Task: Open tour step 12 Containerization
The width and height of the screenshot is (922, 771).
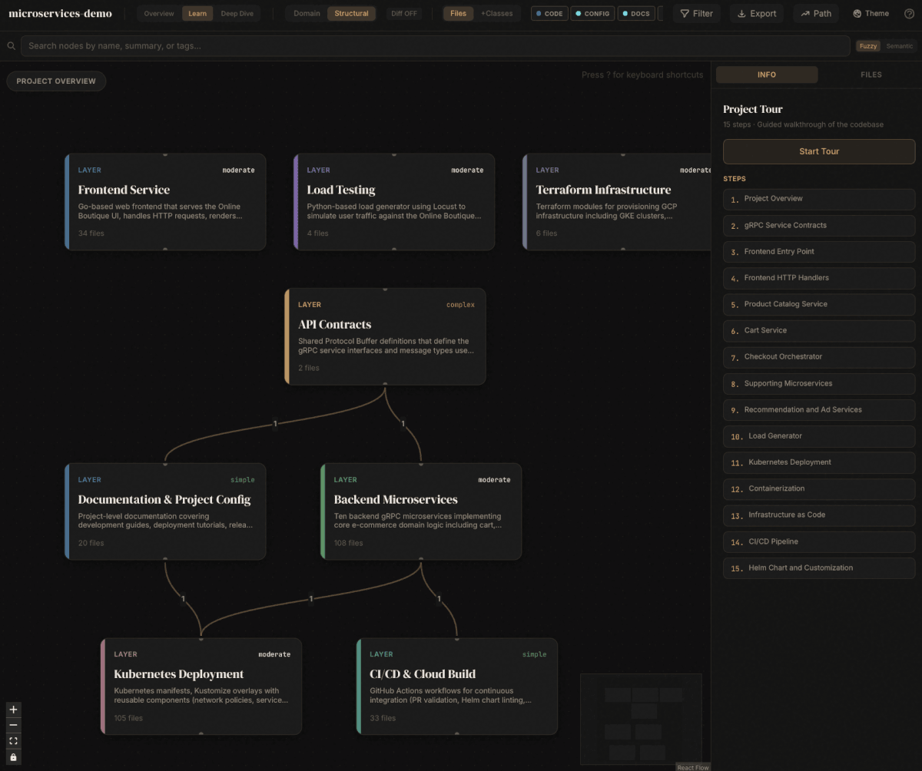Action: click(819, 488)
